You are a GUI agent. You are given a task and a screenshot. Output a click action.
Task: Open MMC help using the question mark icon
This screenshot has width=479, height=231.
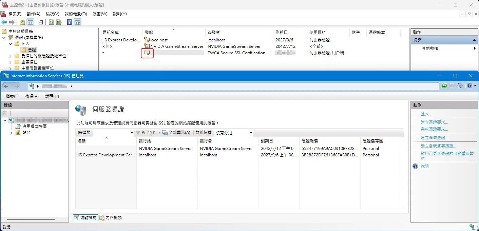69,22
